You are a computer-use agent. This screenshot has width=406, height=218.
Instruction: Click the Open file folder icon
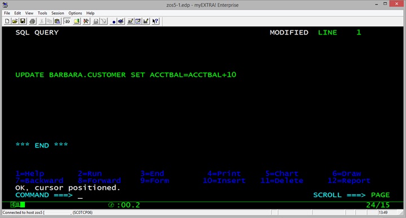click(15, 21)
